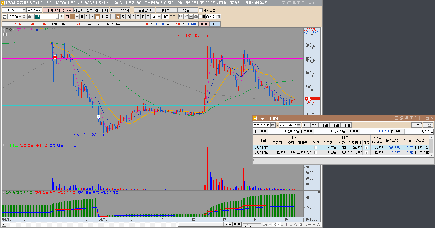Select the 분 (minute) period toggle
Screen dimensions: 435x228
point(97,17)
